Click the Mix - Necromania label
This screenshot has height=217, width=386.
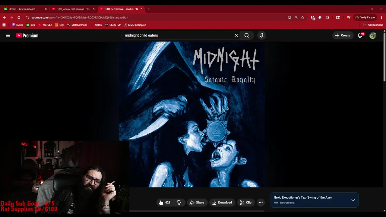point(284,203)
